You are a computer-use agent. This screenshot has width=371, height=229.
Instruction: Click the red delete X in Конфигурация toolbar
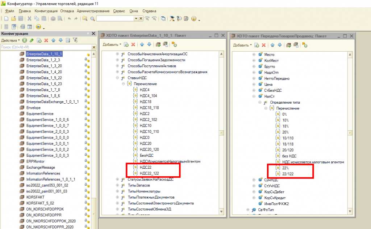coord(46,40)
